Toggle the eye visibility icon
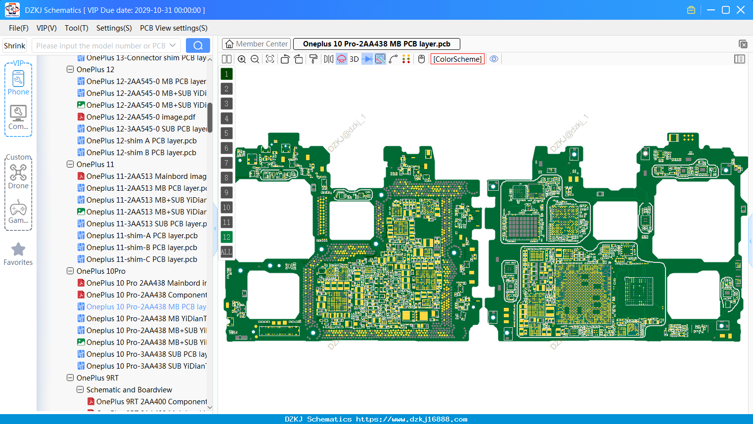The image size is (753, 424). click(x=494, y=59)
